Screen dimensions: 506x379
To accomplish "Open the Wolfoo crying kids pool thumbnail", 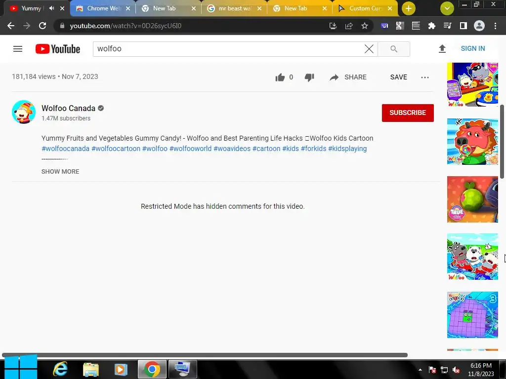I will [x=472, y=257].
